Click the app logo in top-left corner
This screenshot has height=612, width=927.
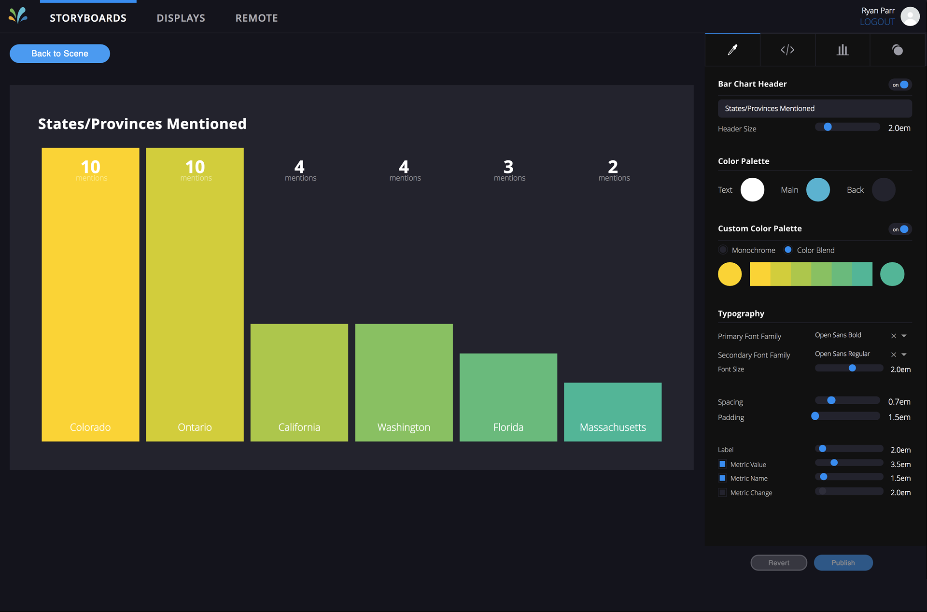(18, 16)
